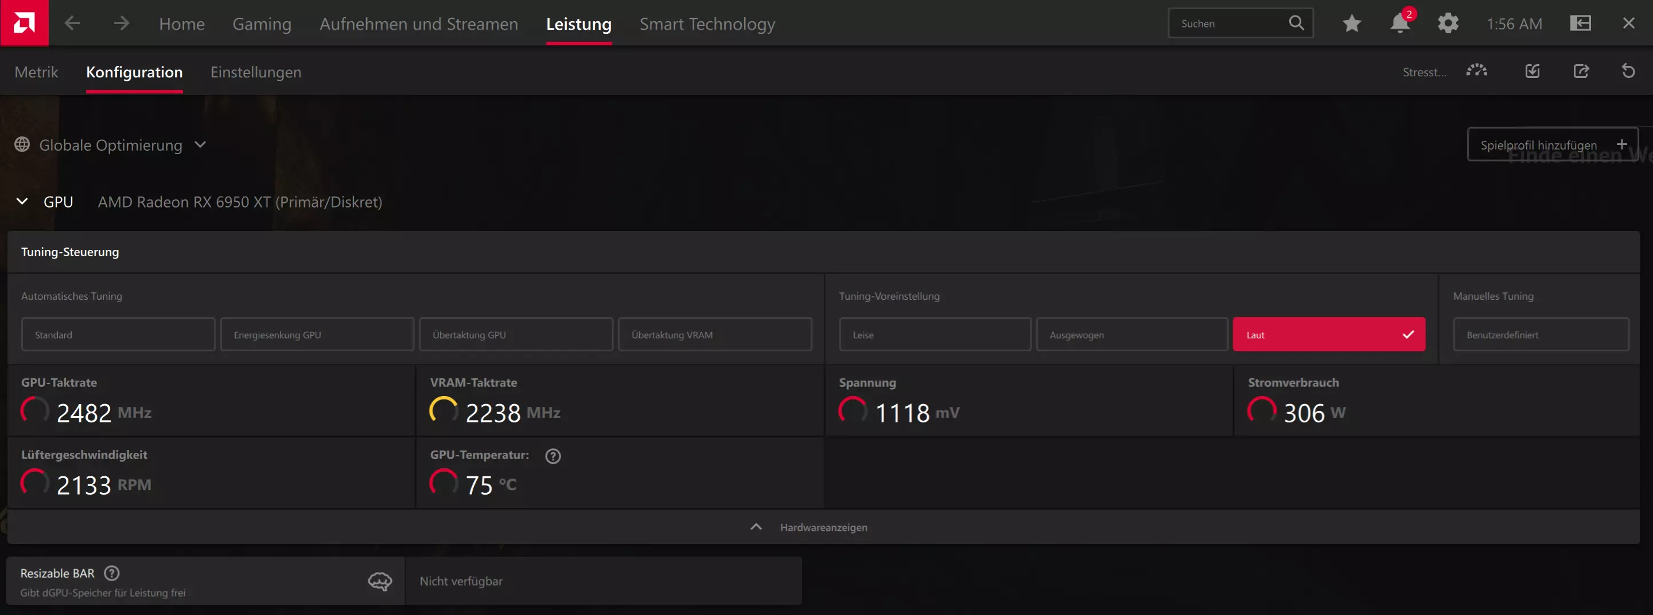This screenshot has width=1653, height=615.
Task: Click the reset arrow icon
Action: click(1628, 70)
